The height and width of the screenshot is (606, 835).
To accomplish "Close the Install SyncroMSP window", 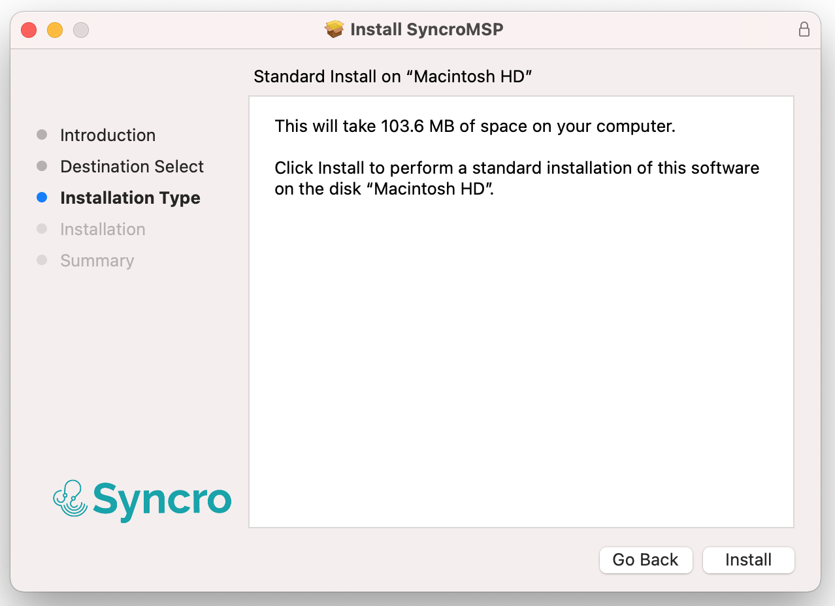I will (29, 30).
